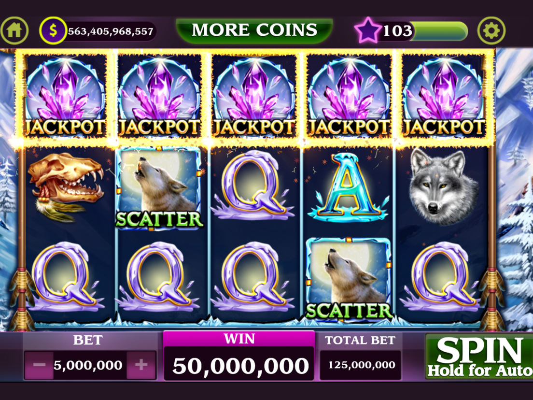
Task: Tap the purple dollar coin icon
Action: [53, 30]
